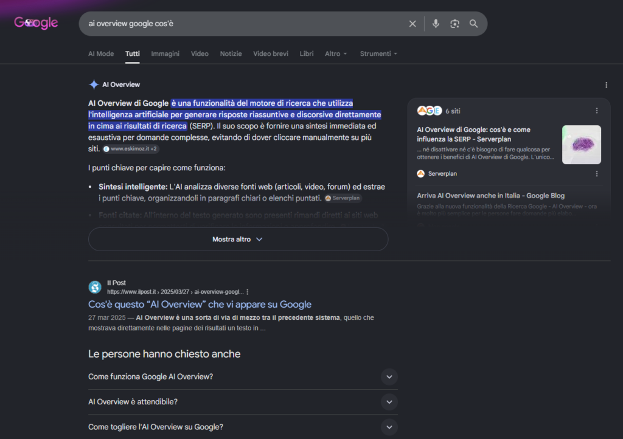Click 'I punti chiave per capire come funziona:'

point(156,168)
